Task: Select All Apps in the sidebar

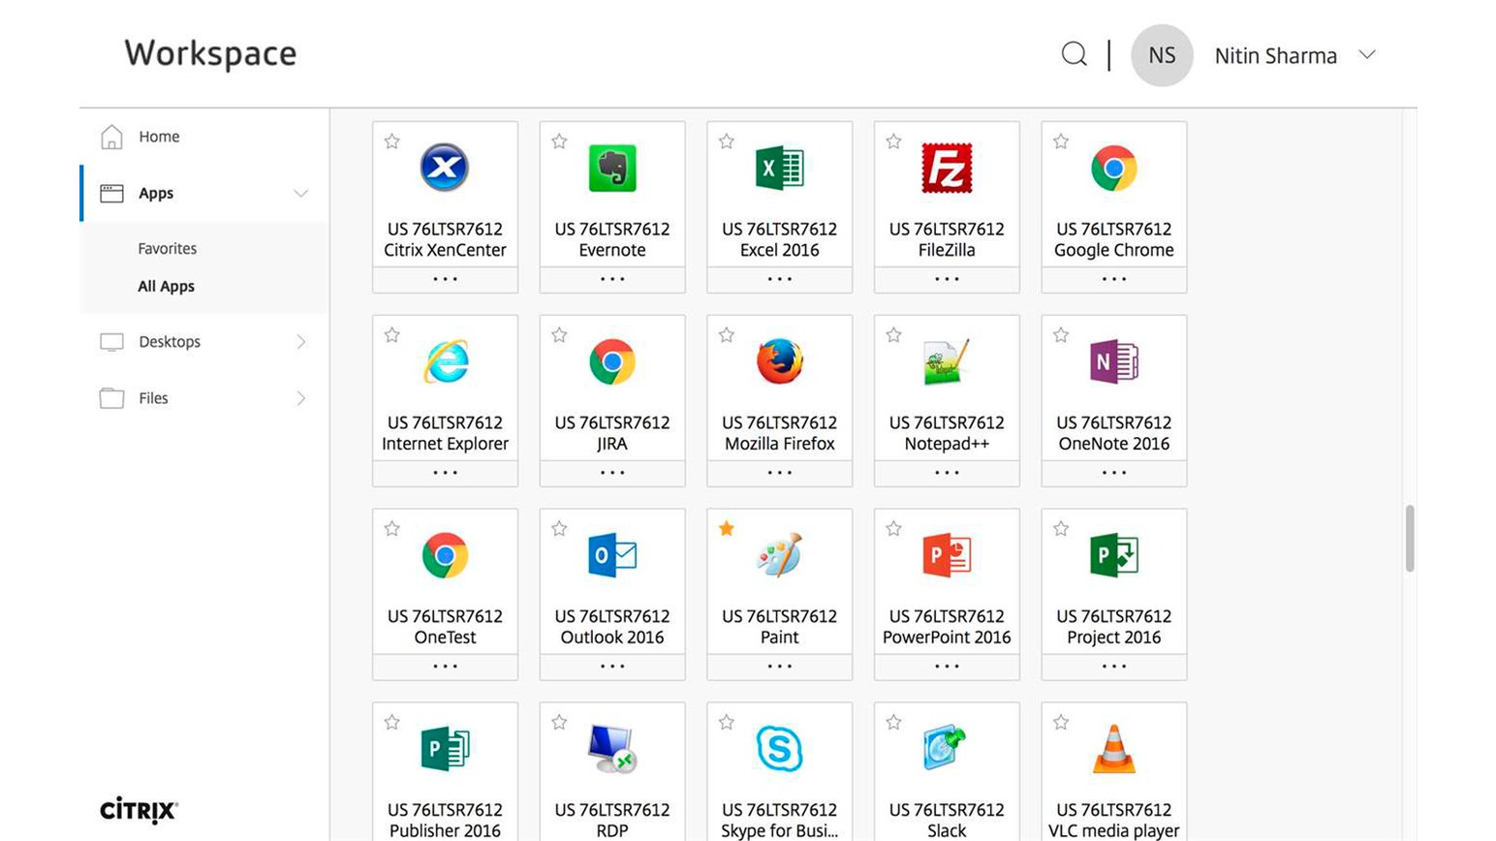Action: [166, 286]
